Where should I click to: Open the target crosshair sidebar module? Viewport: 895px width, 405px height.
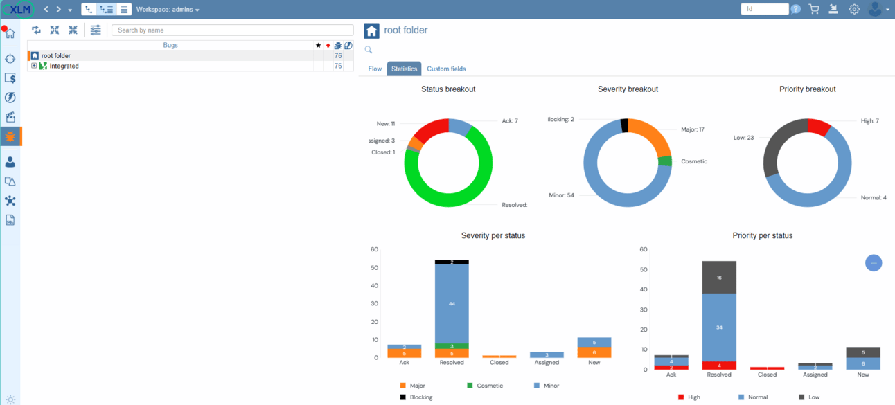point(10,59)
